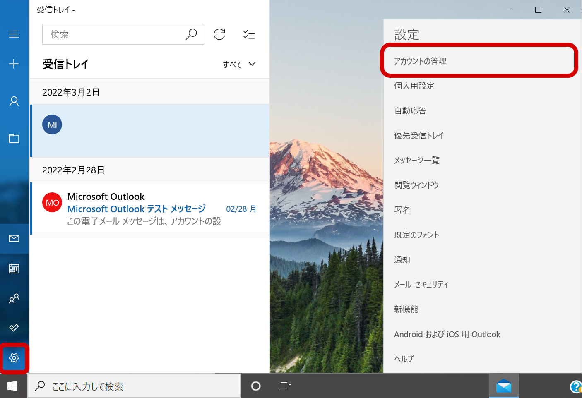Open 自動応答 settings
This screenshot has width=582, height=398.
(410, 111)
